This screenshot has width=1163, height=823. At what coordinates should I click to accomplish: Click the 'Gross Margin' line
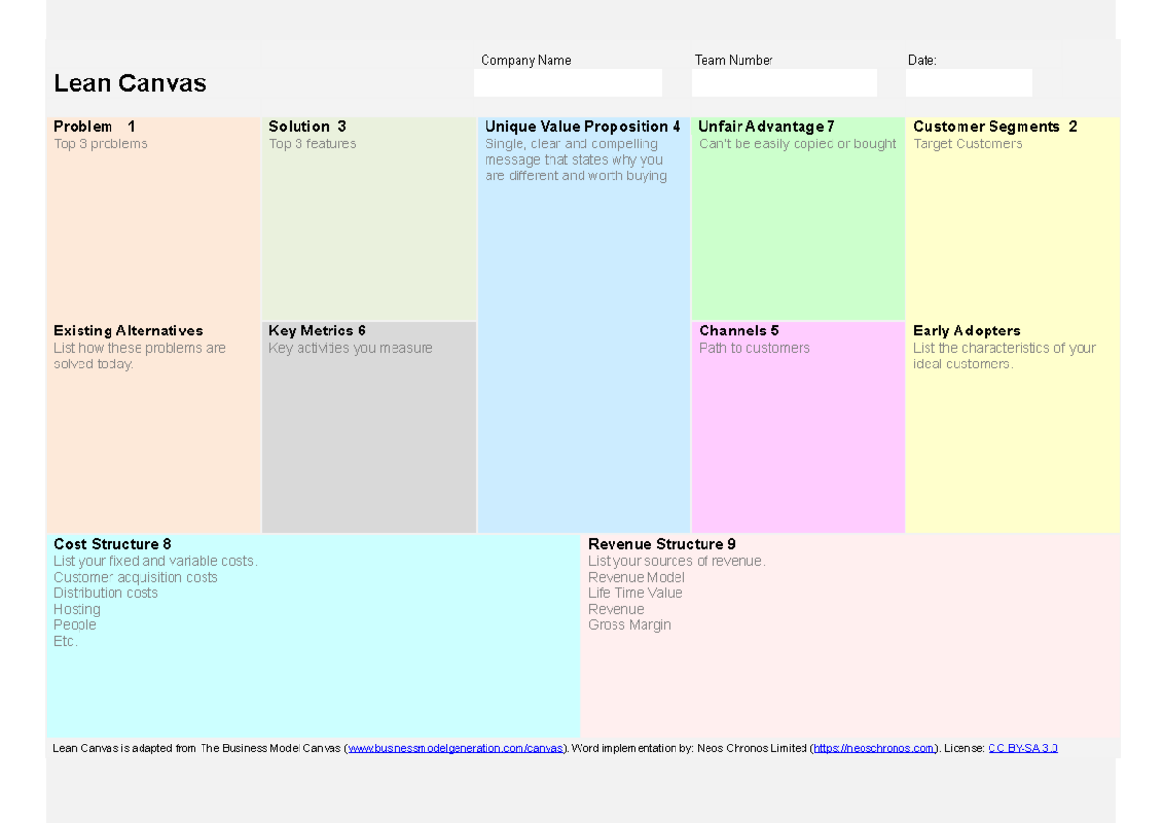click(629, 626)
